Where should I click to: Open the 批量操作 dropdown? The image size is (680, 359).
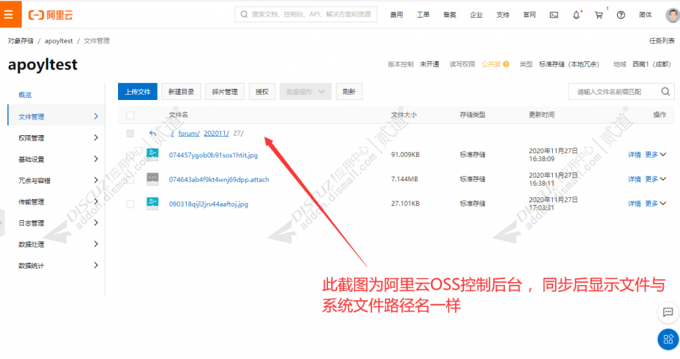(306, 92)
